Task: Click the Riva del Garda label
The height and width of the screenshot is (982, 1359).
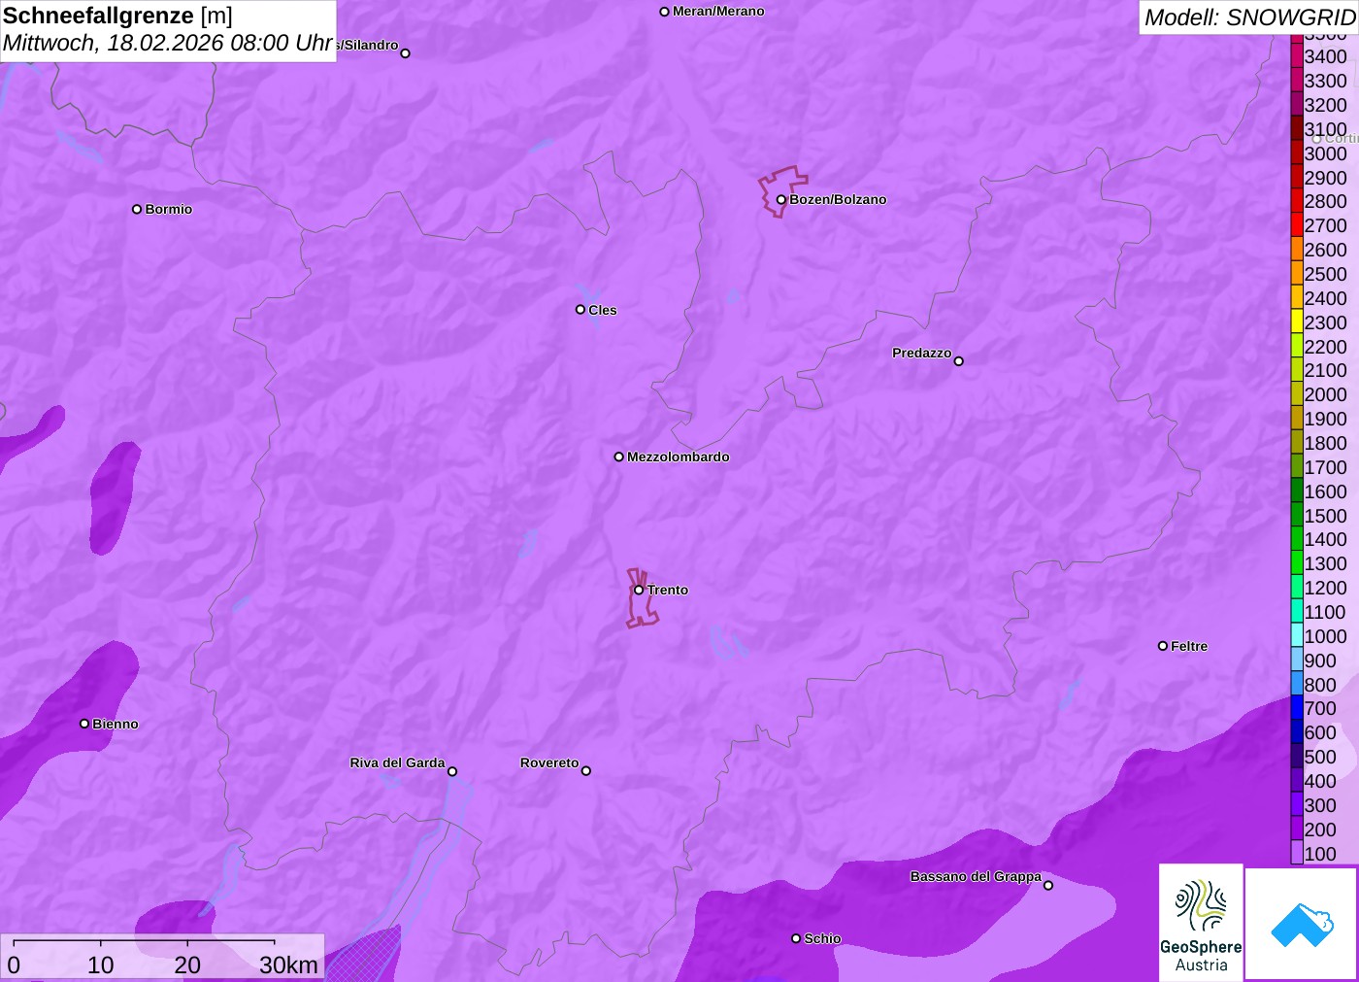Action: point(397,762)
